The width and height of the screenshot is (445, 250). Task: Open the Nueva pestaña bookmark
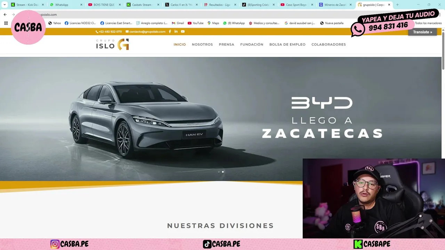332,23
